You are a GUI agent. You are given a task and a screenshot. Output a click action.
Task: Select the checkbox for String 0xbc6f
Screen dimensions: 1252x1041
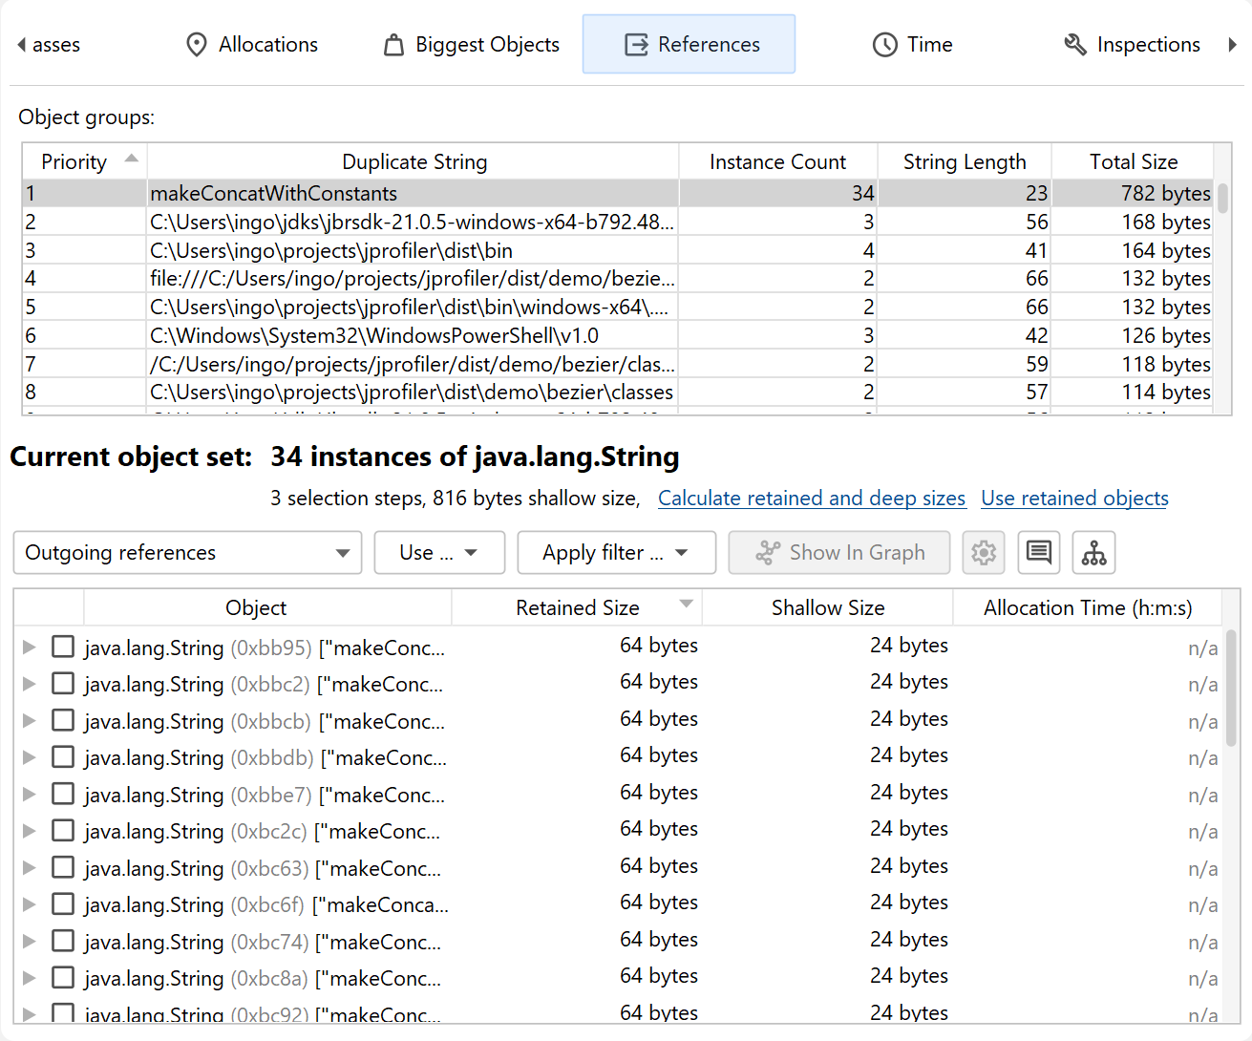(63, 904)
